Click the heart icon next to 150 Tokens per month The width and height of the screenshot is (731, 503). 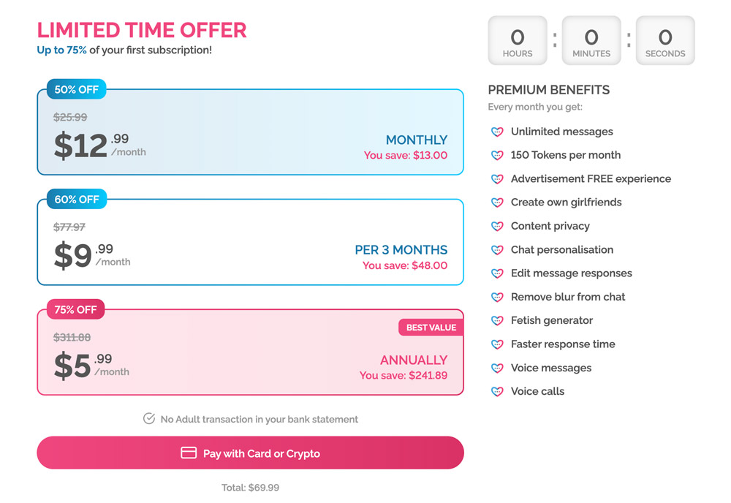pos(498,155)
